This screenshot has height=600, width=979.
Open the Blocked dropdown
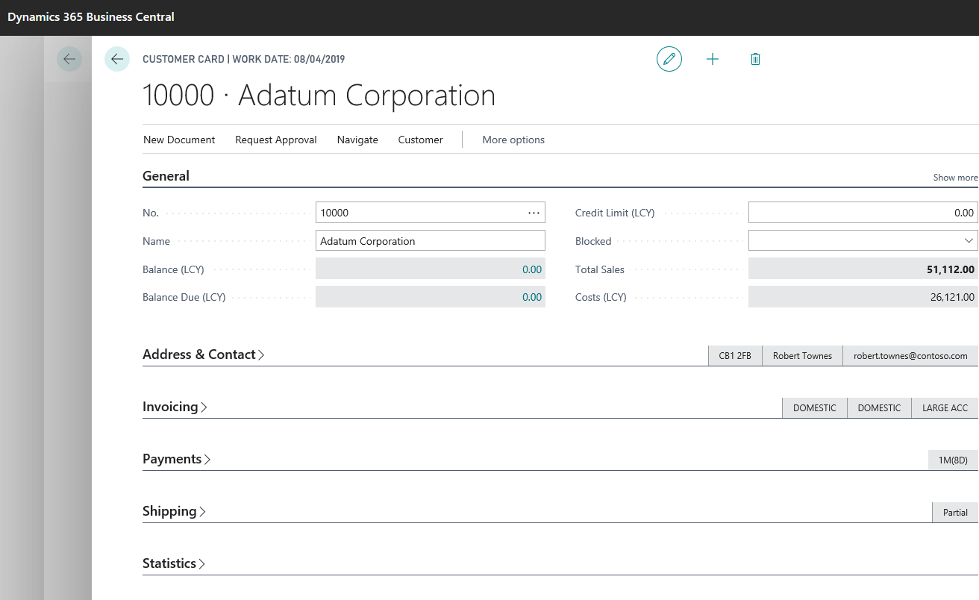(x=969, y=241)
